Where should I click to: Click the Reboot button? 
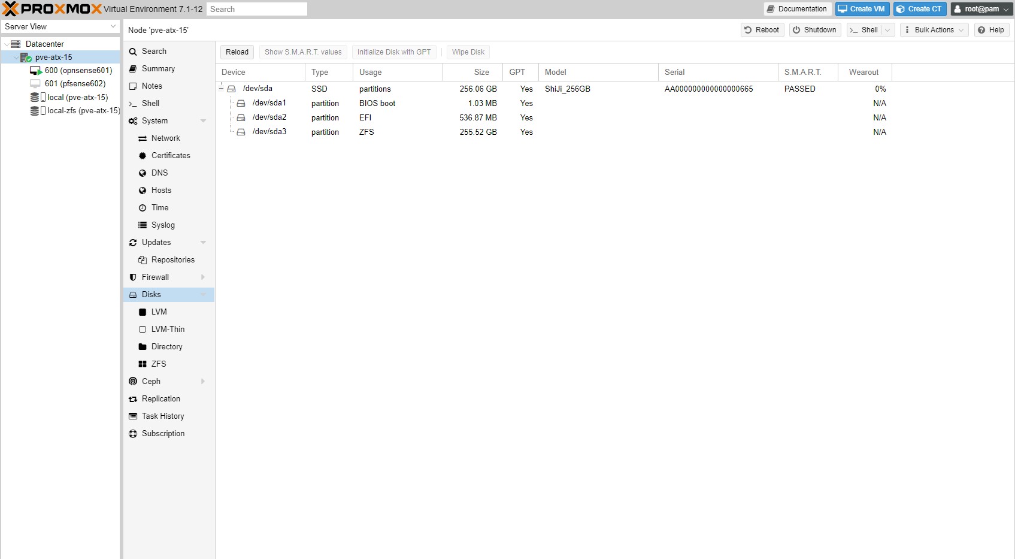point(762,30)
